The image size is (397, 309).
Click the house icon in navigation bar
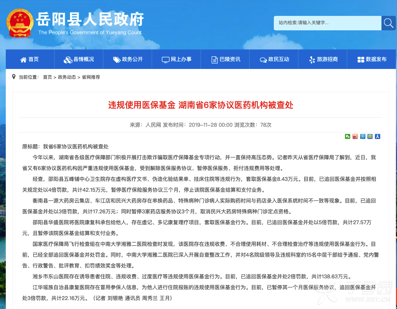(x=23, y=60)
